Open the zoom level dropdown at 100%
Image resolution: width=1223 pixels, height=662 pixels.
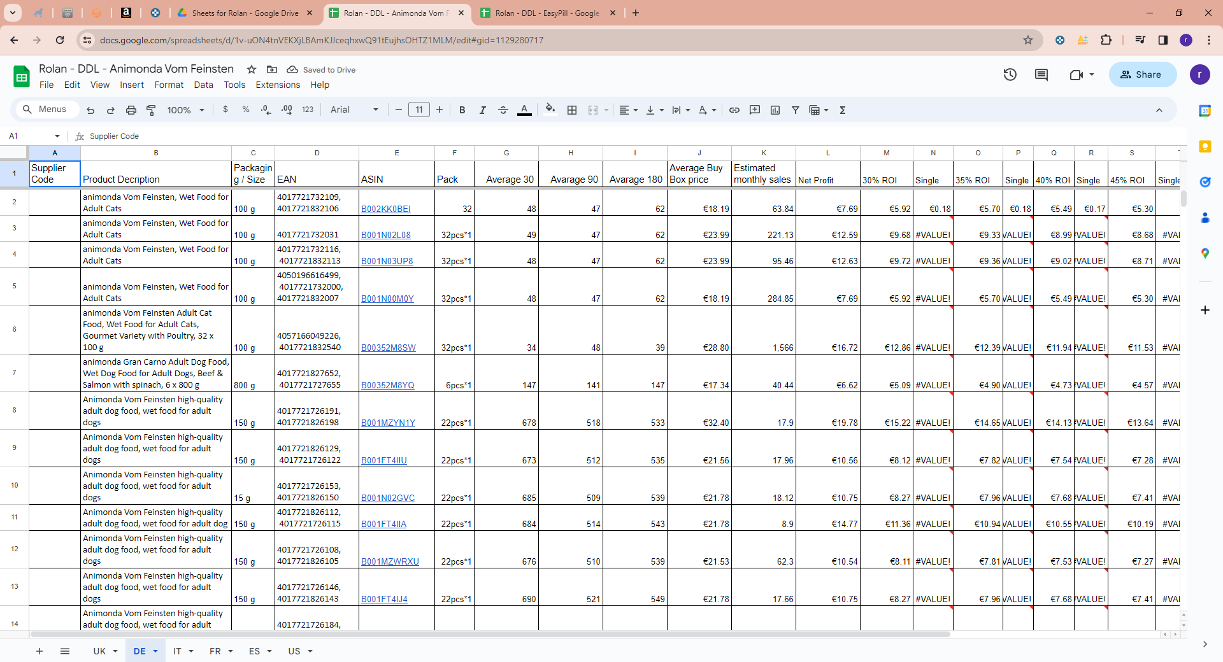185,110
